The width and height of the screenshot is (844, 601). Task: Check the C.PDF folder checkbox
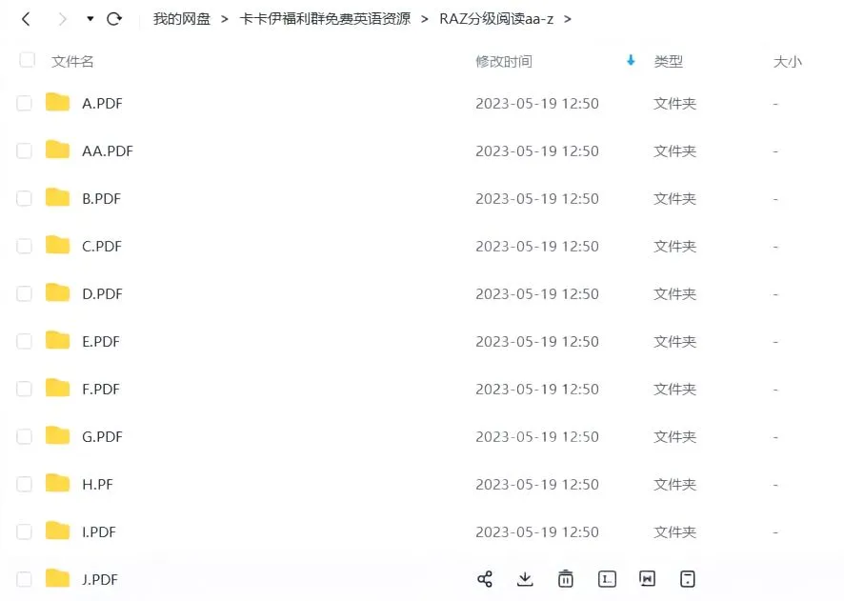tap(24, 246)
